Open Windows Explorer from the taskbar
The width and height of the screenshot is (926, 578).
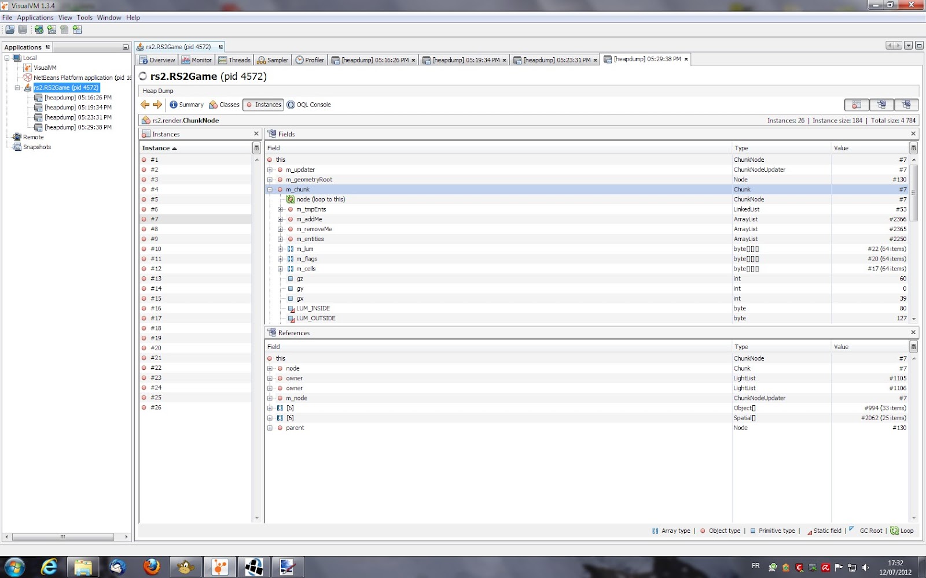[83, 567]
